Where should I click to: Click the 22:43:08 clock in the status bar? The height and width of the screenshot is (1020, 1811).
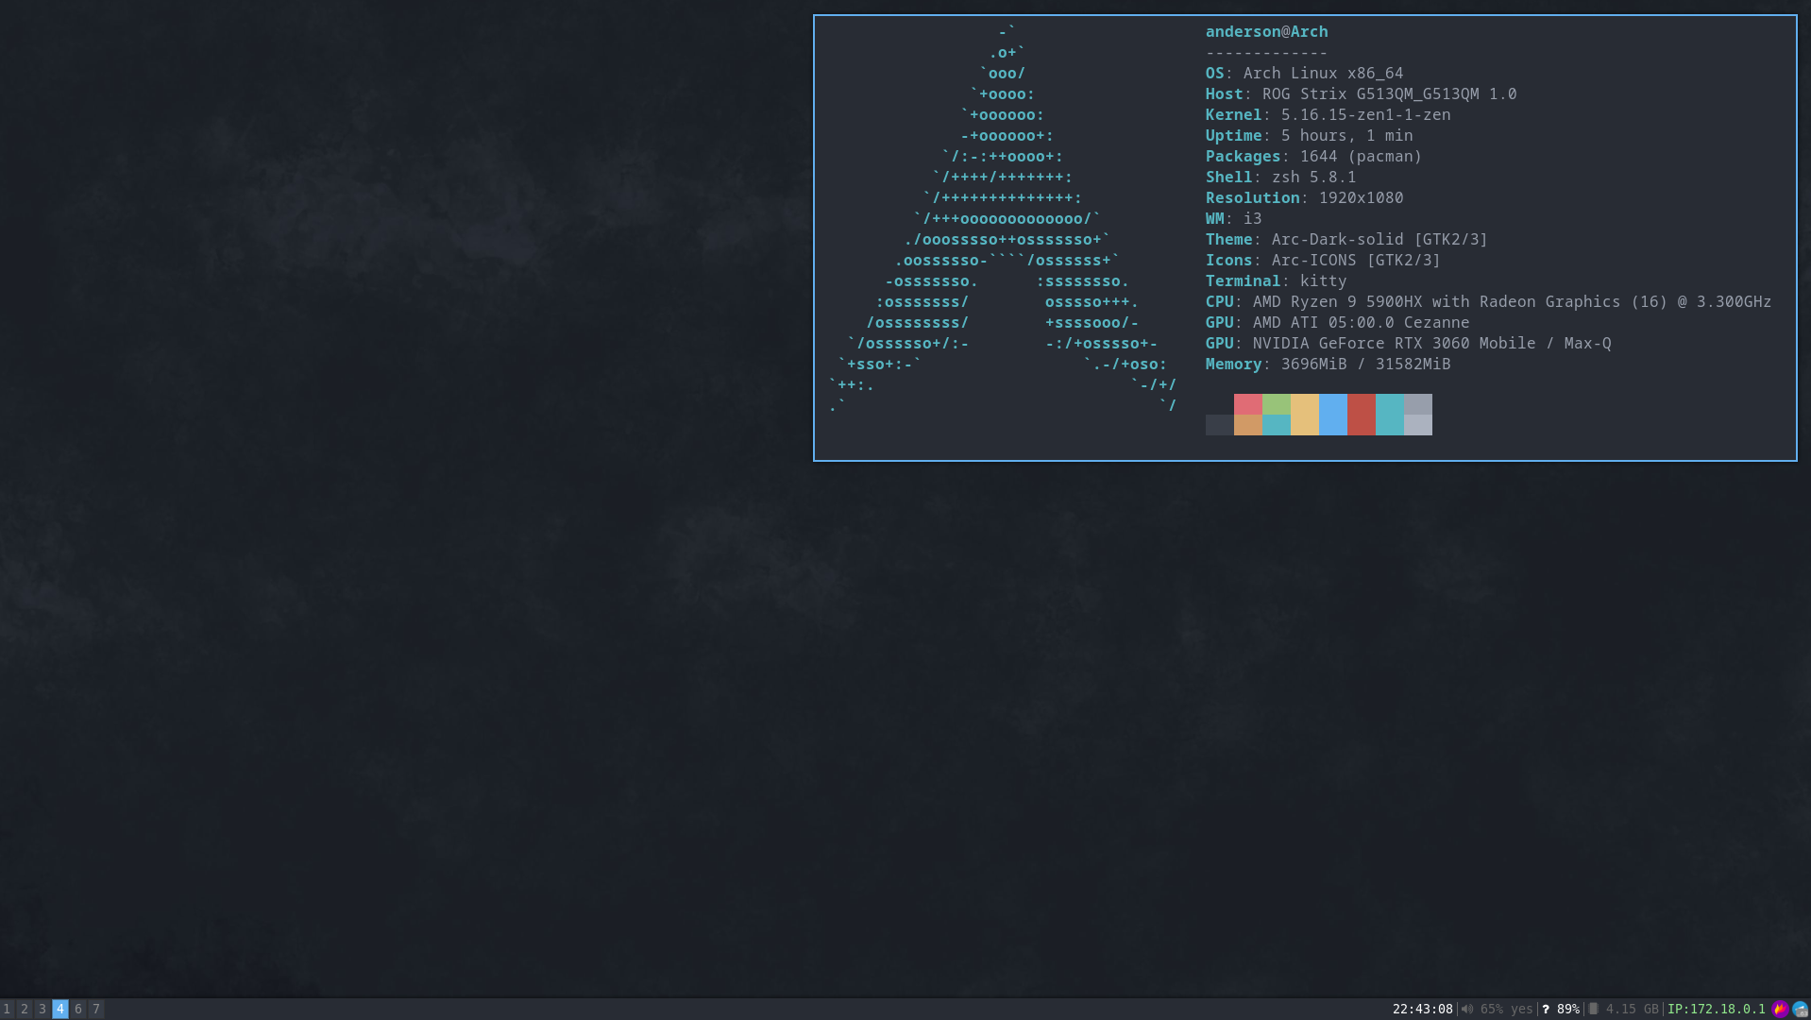point(1424,1009)
